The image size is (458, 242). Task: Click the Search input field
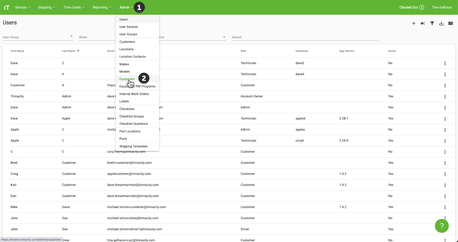pyautogui.click(x=305, y=37)
